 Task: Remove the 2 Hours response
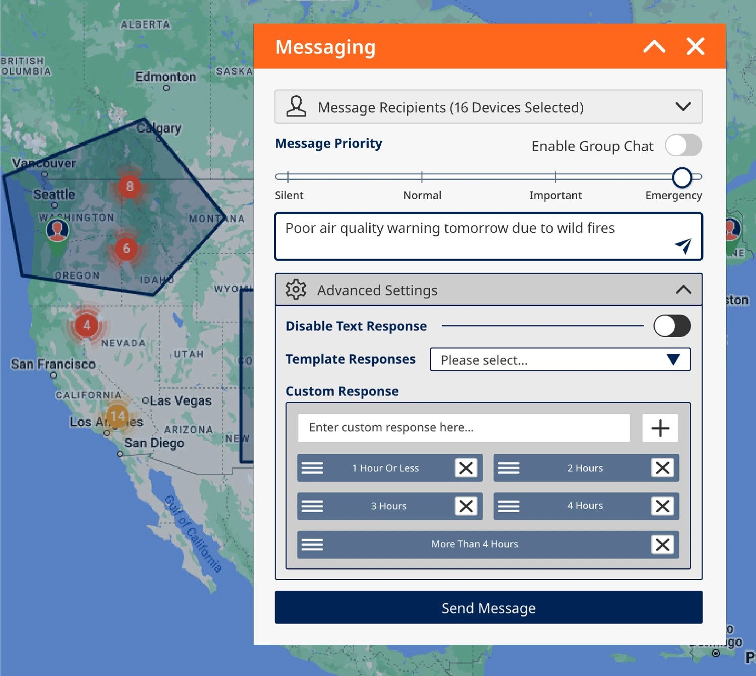[x=663, y=468]
